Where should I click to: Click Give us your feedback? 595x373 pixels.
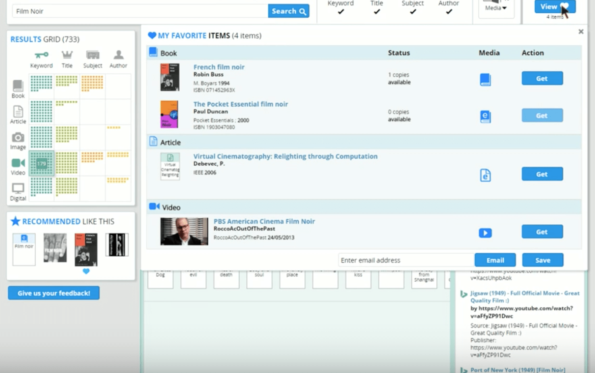(x=53, y=293)
